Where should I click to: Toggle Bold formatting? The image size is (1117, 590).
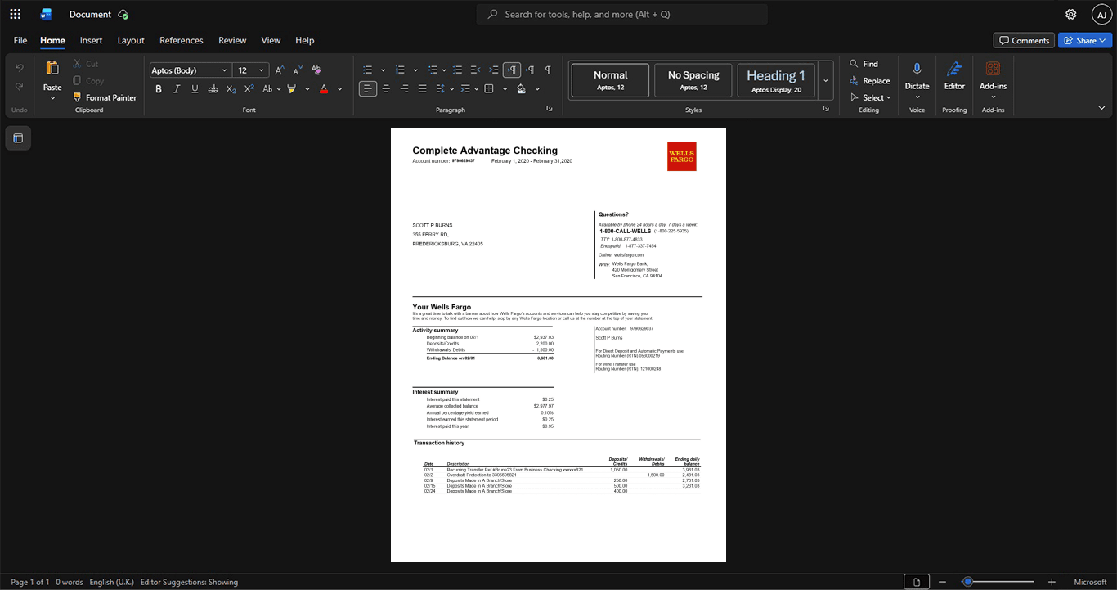click(x=159, y=89)
